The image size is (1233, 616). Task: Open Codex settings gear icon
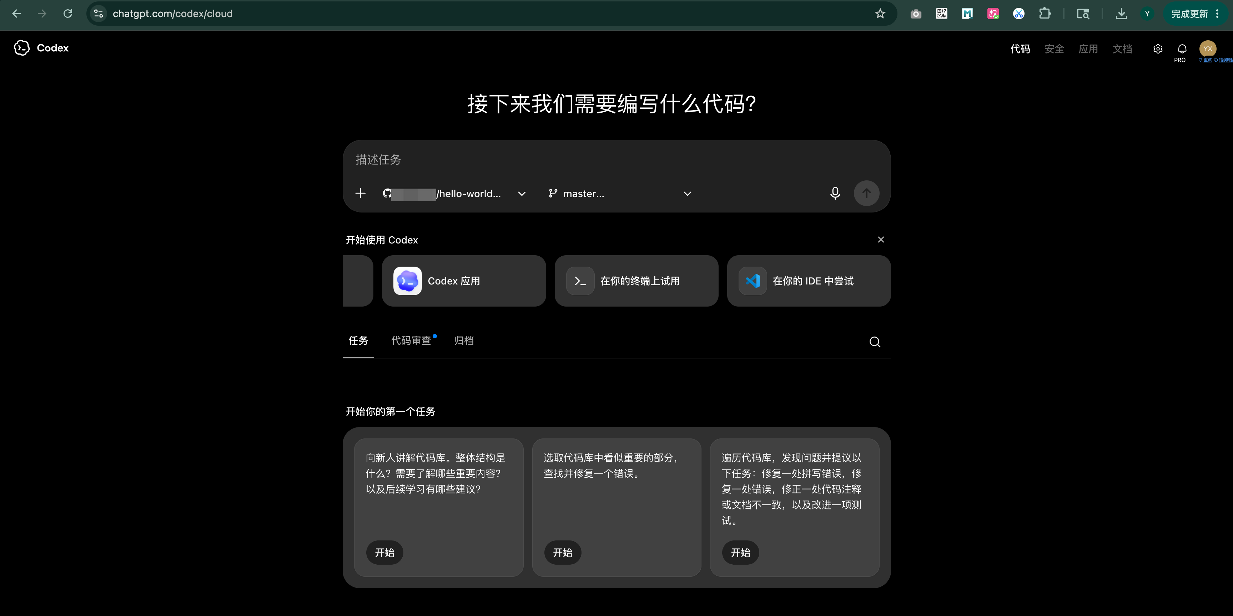tap(1158, 49)
